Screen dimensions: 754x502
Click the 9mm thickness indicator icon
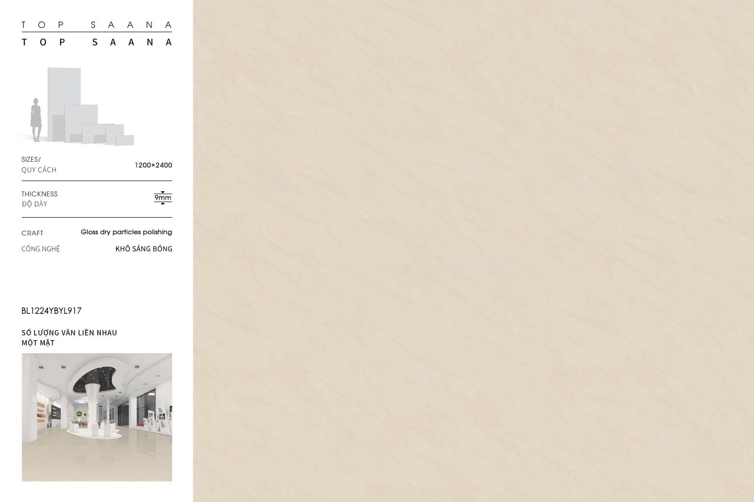click(163, 198)
